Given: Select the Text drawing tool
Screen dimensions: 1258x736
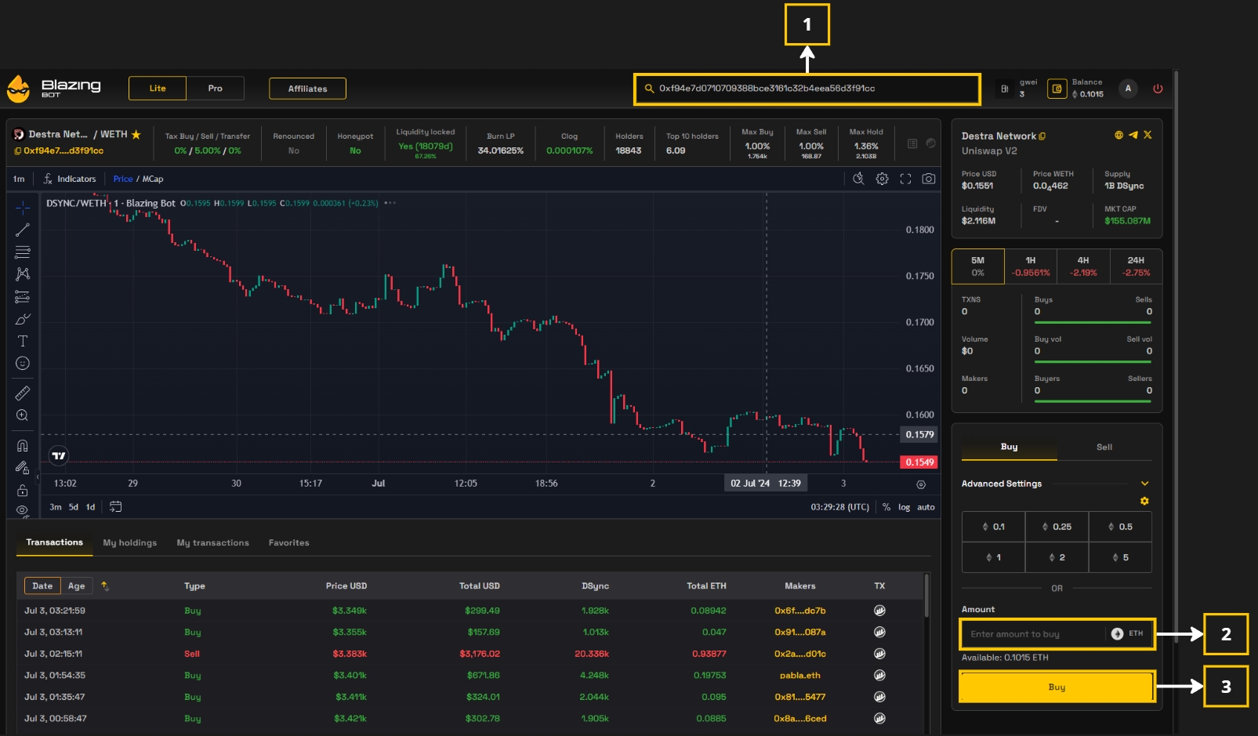Looking at the screenshot, I should (x=23, y=341).
